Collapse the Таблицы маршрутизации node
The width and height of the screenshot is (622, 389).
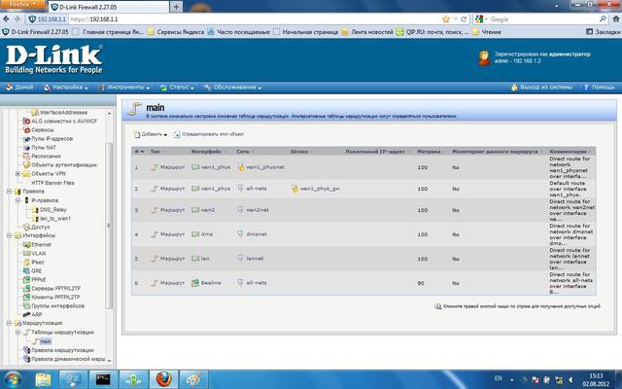17,333
